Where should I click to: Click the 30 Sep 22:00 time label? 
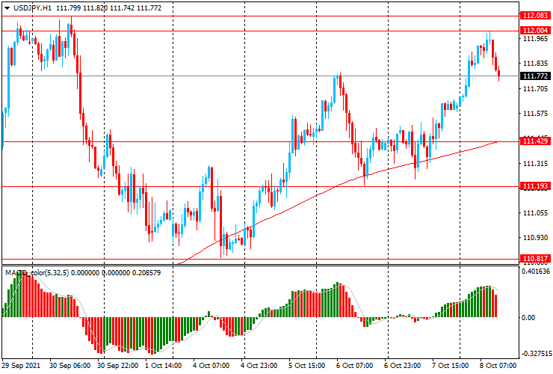(x=118, y=365)
